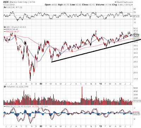Click the 90 level on RSI axis

tap(135, 9)
